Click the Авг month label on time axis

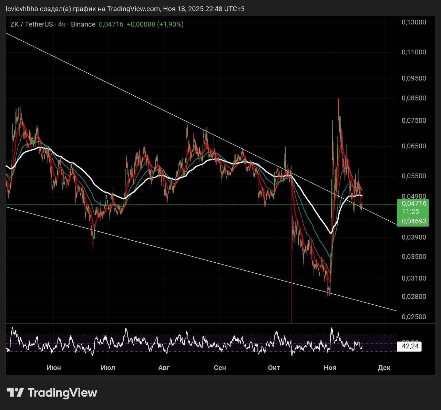(164, 368)
